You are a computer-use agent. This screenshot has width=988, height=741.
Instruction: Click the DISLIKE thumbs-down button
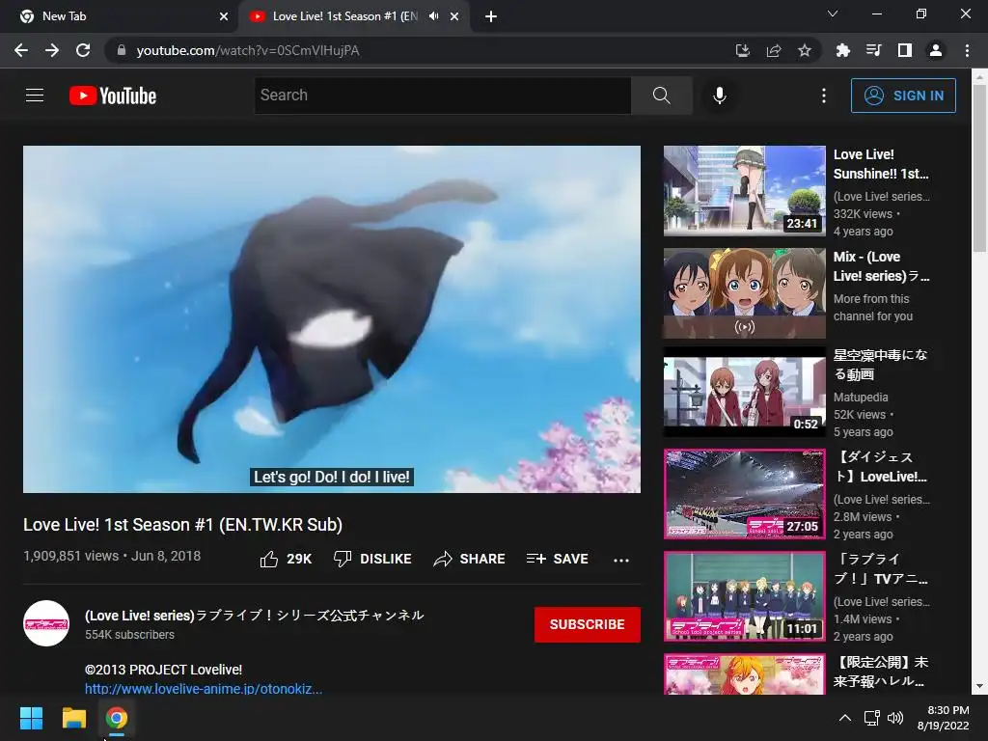pyautogui.click(x=372, y=559)
